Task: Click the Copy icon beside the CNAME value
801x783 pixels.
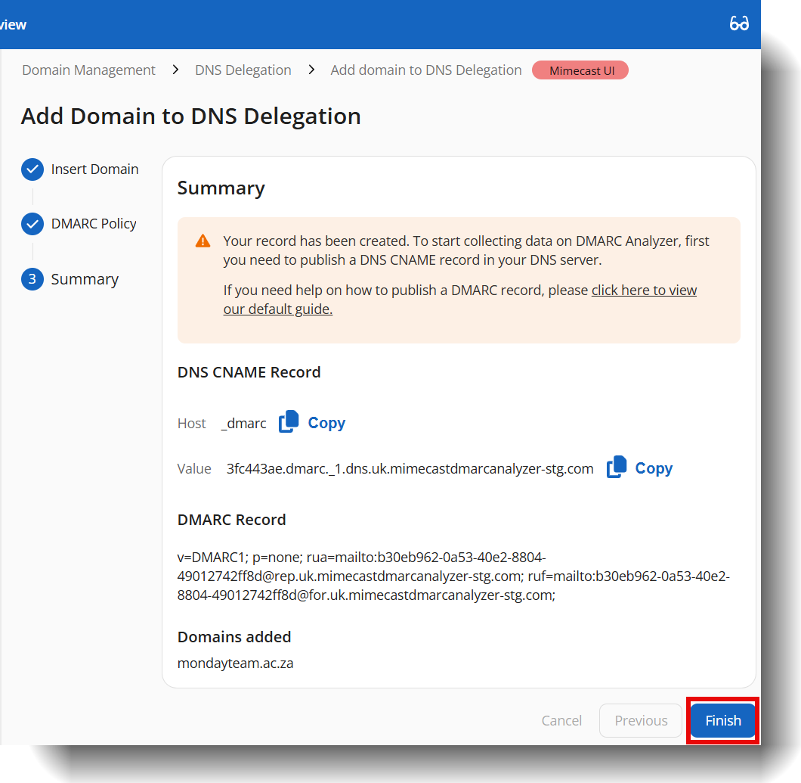Action: [x=617, y=468]
